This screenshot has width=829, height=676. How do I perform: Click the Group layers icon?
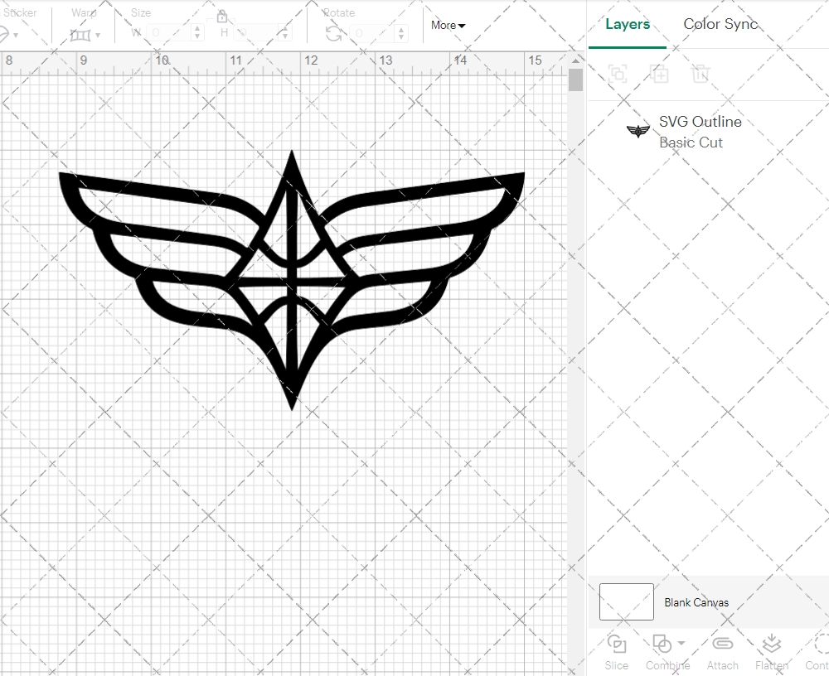point(618,74)
